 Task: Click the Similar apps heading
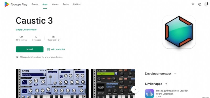tap(154, 84)
